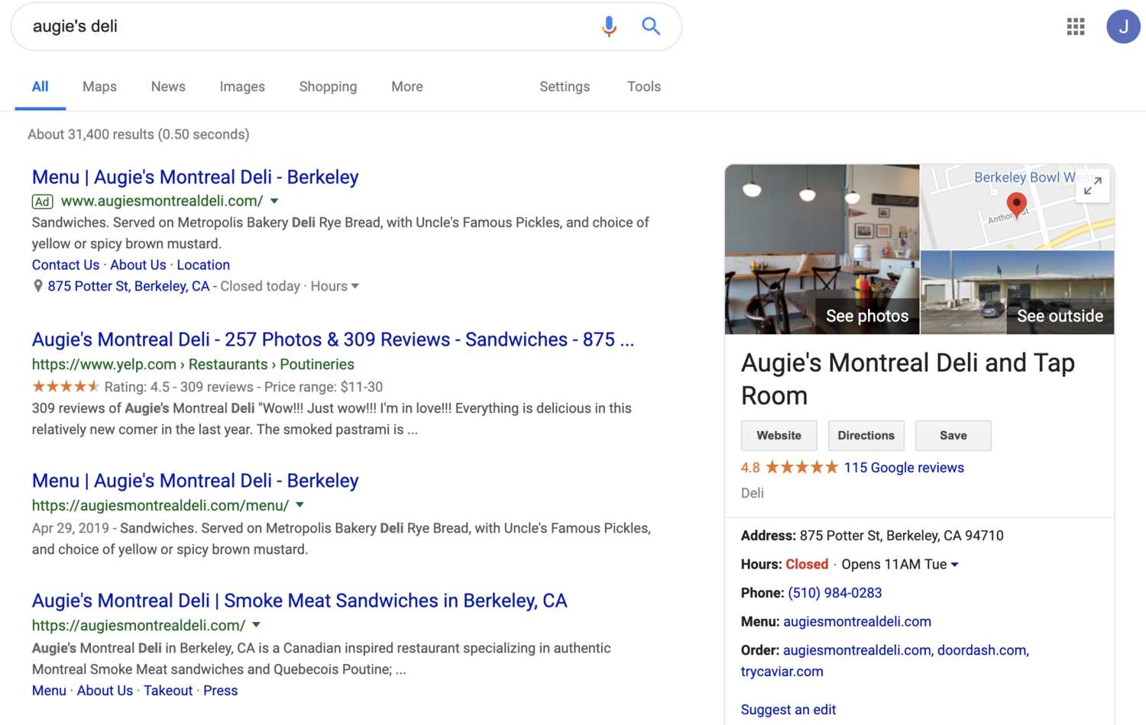
Task: Open the Google apps grid
Action: coord(1075,26)
